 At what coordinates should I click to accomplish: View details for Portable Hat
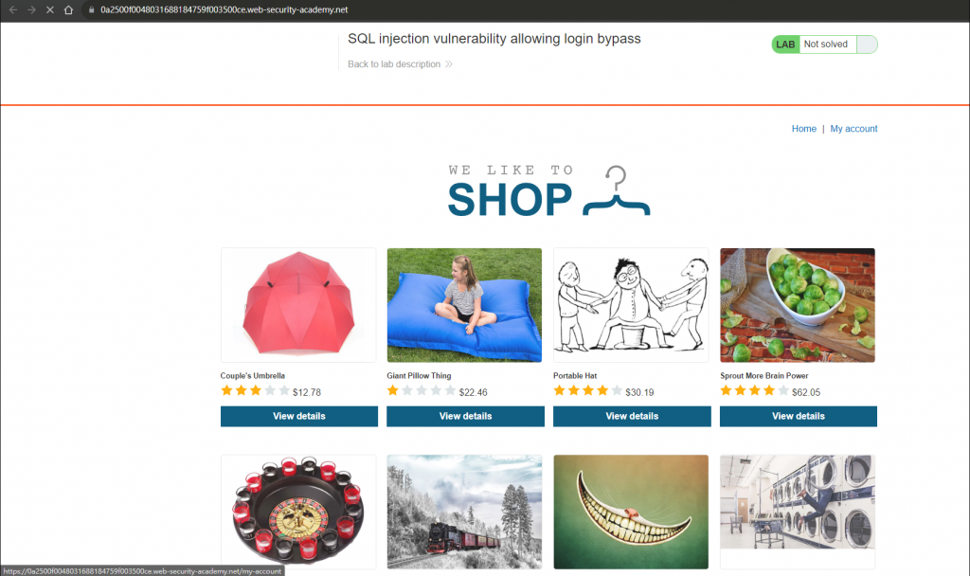(632, 417)
